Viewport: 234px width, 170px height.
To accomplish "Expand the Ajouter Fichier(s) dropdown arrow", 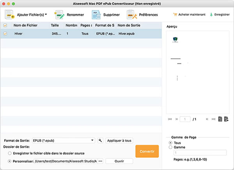I will pyautogui.click(x=46, y=14).
